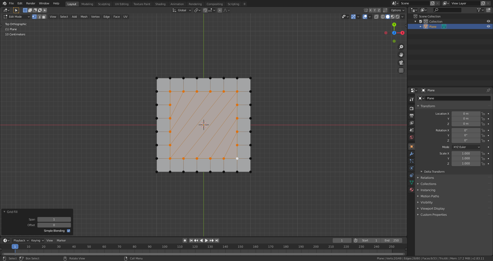Enable snapping with the magnet icon
Image resolution: width=493 pixels, height=261 pixels.
[205, 10]
